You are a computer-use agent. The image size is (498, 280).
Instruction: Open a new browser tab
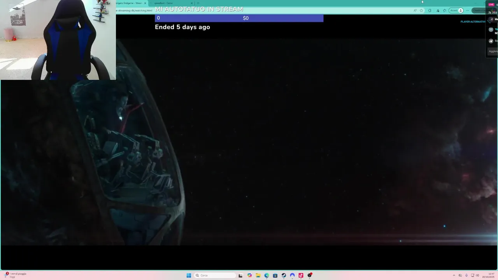pyautogui.click(x=198, y=3)
